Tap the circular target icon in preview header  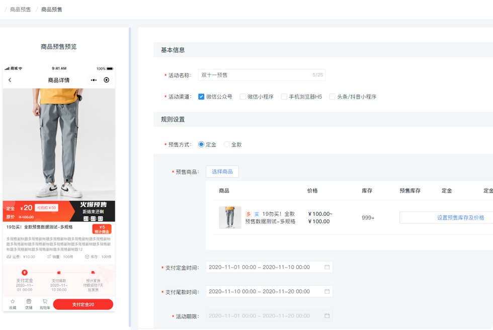pyautogui.click(x=106, y=80)
